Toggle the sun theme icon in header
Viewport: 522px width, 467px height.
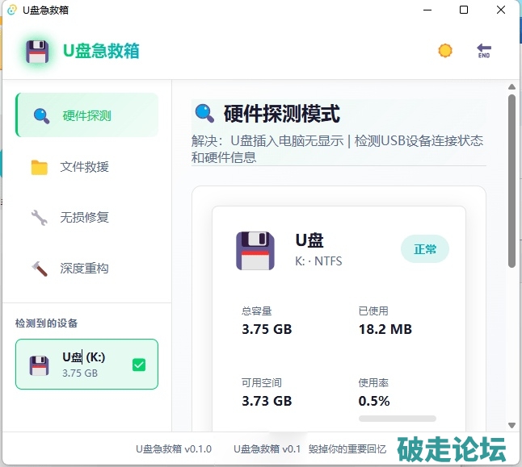(x=445, y=51)
